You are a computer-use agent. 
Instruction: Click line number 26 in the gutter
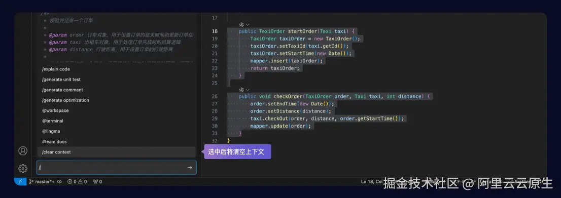[x=215, y=97]
